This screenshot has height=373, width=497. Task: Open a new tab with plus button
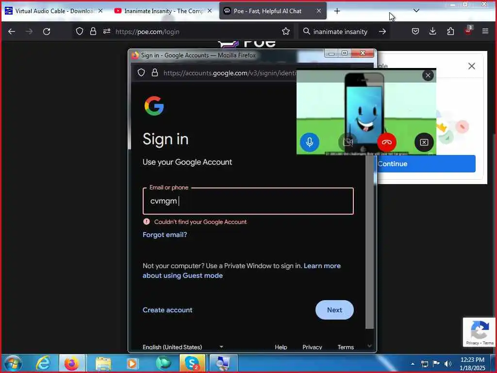point(337,11)
